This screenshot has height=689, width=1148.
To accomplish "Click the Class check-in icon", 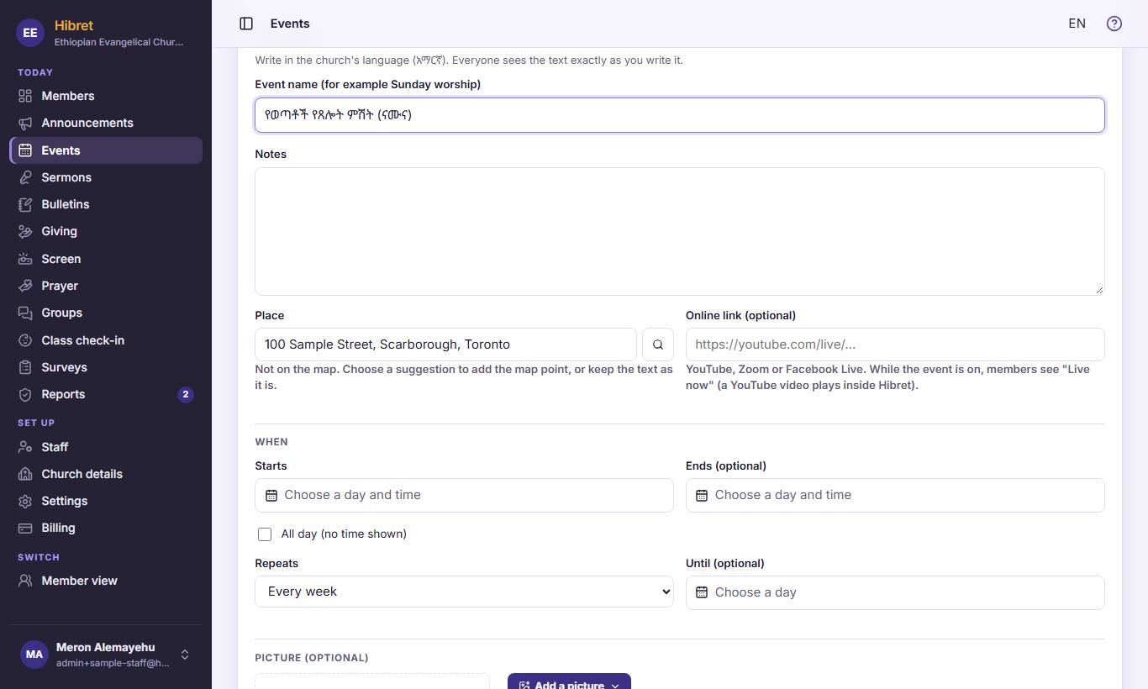I will 25,340.
